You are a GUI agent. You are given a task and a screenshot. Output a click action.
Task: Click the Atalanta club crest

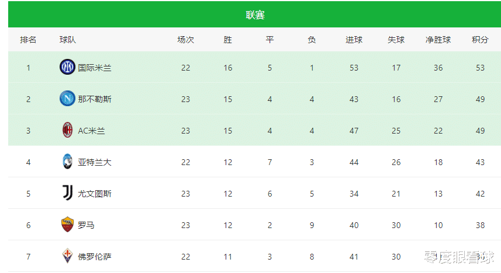(67, 162)
